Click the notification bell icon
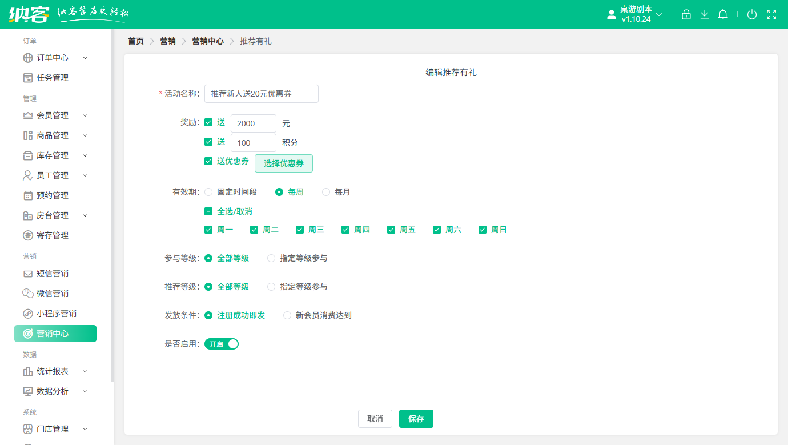This screenshot has width=788, height=445. pos(722,14)
